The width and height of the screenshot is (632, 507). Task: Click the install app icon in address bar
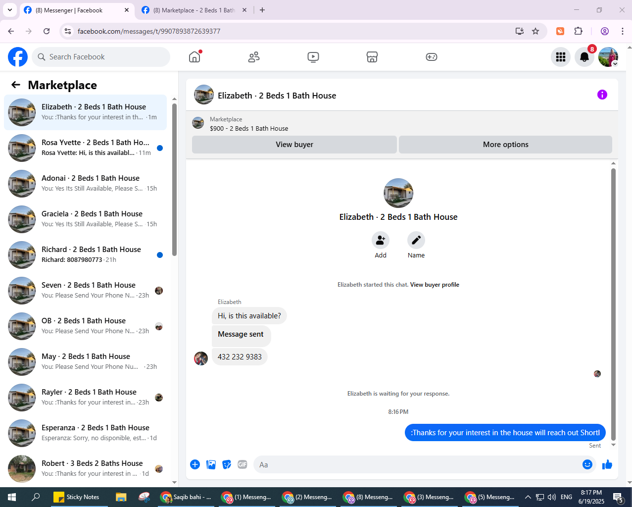[x=520, y=31]
